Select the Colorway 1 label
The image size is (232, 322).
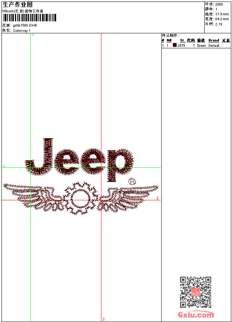(x=22, y=31)
